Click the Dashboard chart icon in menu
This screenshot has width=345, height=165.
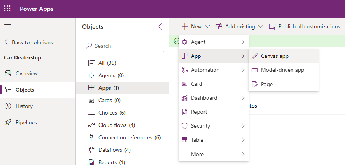pyautogui.click(x=184, y=98)
